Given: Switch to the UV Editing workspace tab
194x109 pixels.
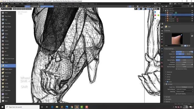Looking at the screenshot, I should [x=48, y=4].
